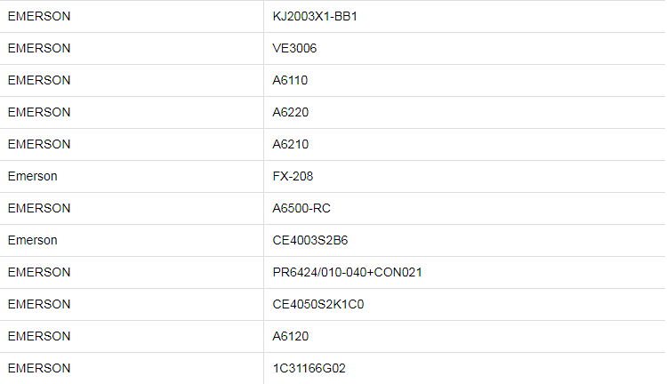Click the PR6424/010-040+CON021 cell

click(347, 272)
